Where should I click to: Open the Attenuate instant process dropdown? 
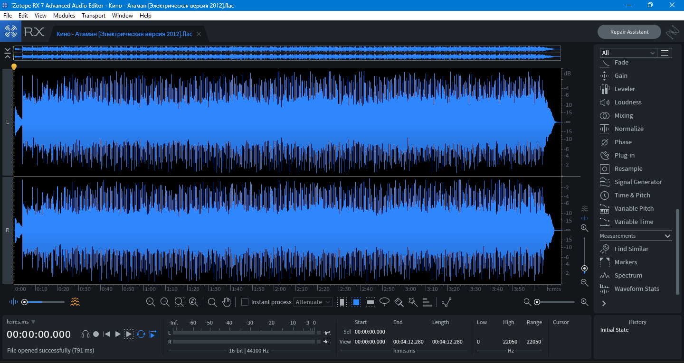(x=313, y=302)
